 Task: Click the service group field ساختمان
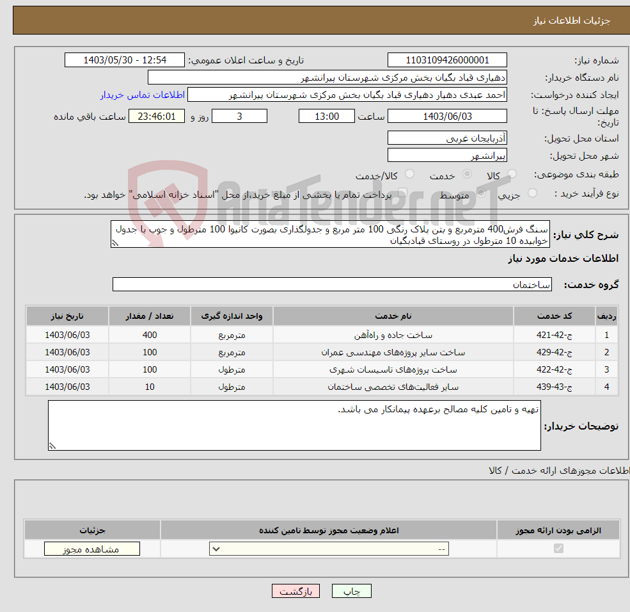(332, 284)
